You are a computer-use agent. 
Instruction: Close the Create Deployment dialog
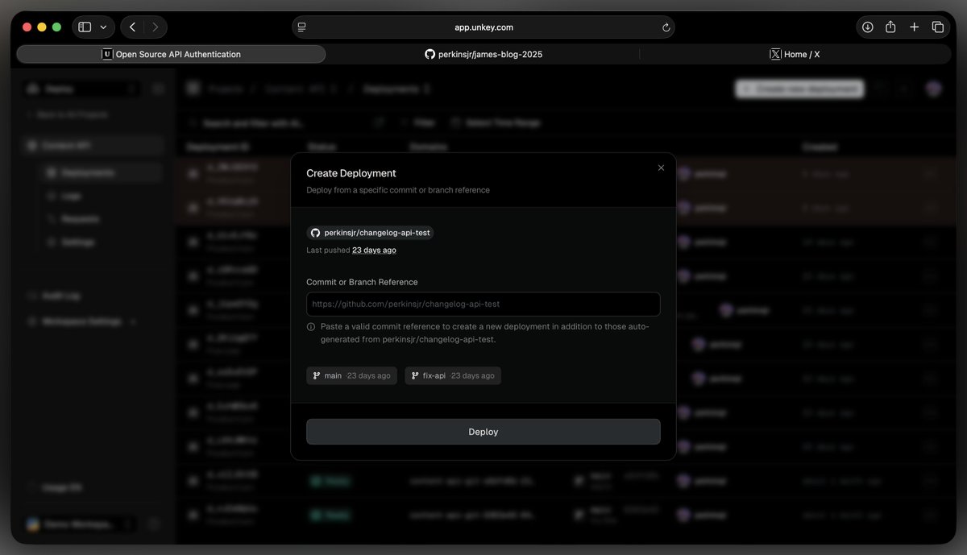point(661,168)
